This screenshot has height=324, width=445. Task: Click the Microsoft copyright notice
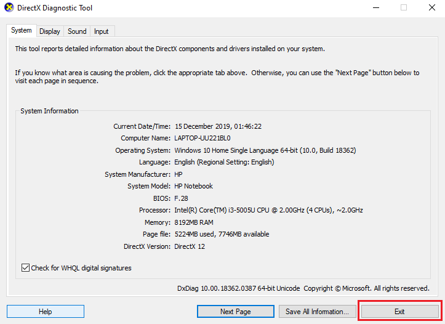tap(366, 288)
